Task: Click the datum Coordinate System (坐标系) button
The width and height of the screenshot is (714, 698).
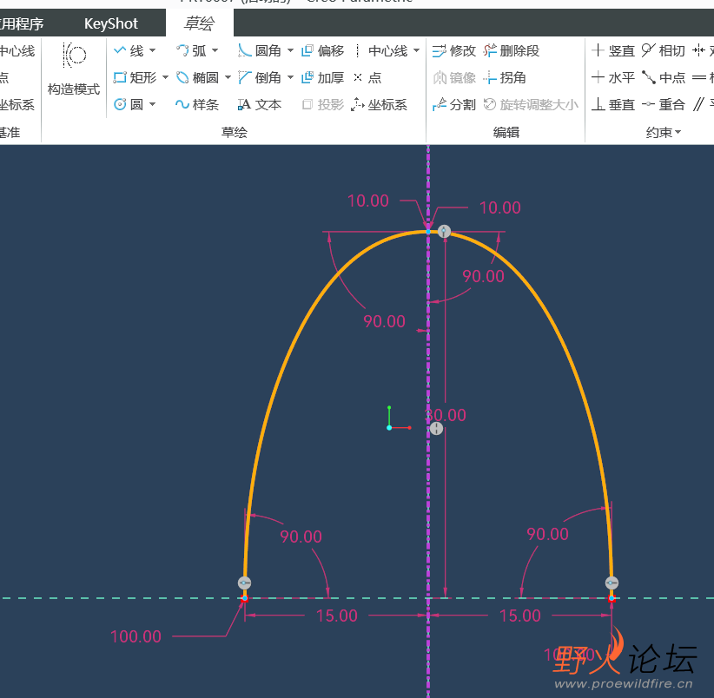Action: pyautogui.click(x=17, y=105)
